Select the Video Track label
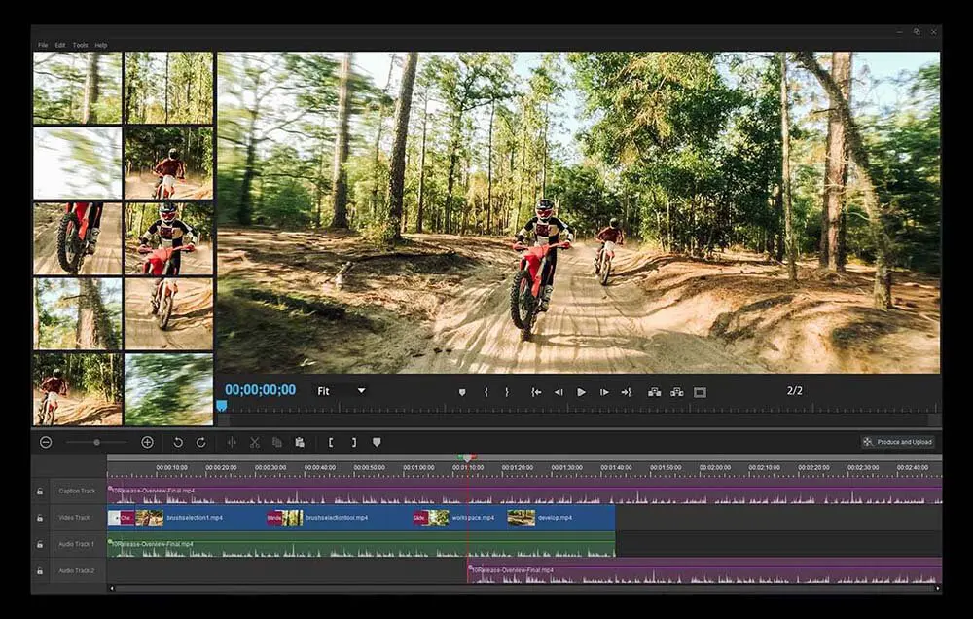Viewport: 973px width, 619px height. click(74, 518)
